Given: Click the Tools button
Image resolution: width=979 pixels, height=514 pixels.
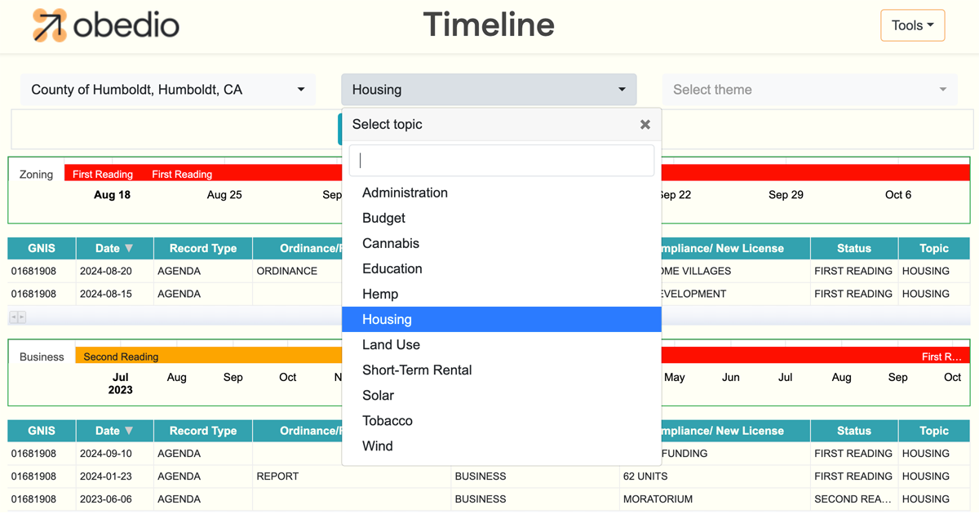Looking at the screenshot, I should (912, 25).
